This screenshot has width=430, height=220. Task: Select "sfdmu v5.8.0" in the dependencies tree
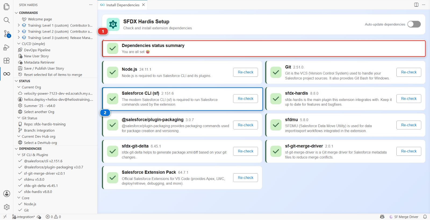tap(55, 179)
